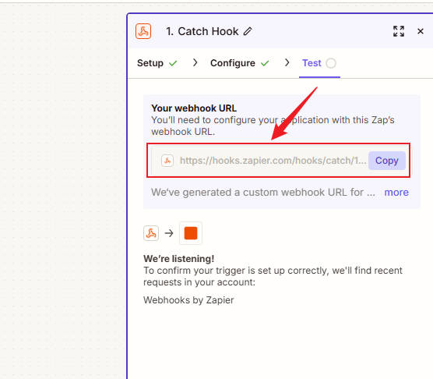This screenshot has height=379, width=433.
Task: Edit the Catch Hook step name pencil
Action: click(x=248, y=31)
